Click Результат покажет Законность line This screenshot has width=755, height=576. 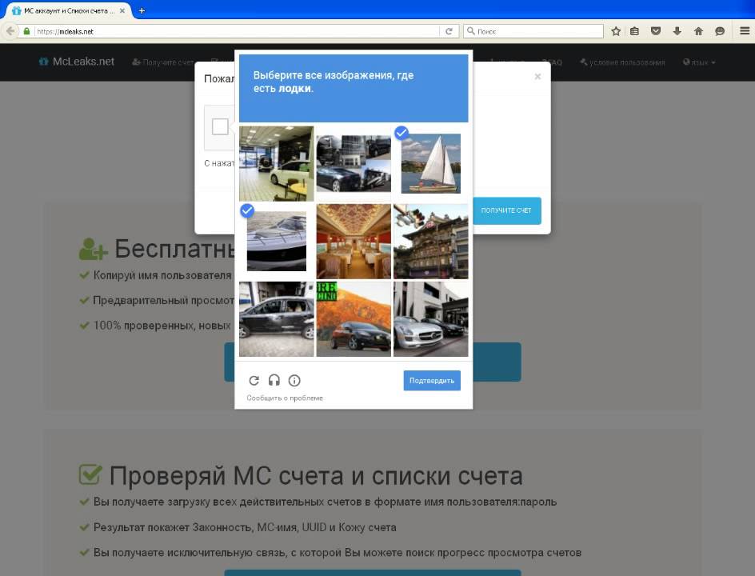[245, 527]
